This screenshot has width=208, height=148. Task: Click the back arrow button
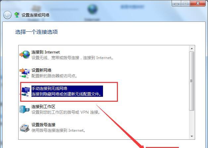click(7, 15)
